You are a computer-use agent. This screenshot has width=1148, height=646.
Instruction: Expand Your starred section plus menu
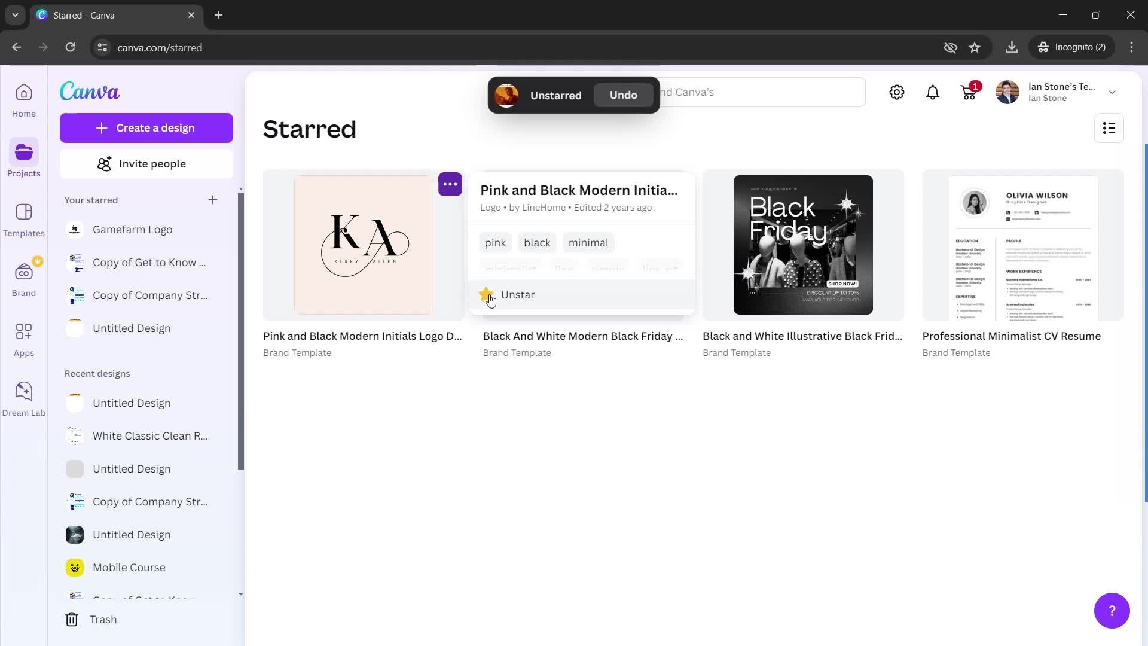[x=212, y=200]
